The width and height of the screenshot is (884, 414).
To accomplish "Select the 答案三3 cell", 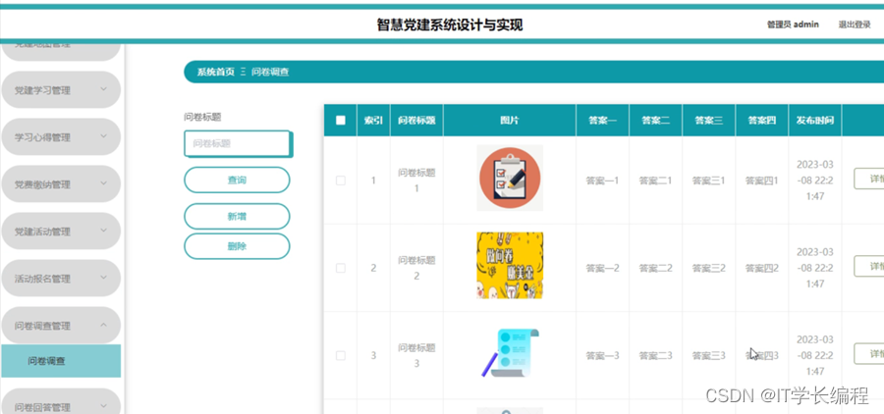I will coord(708,355).
